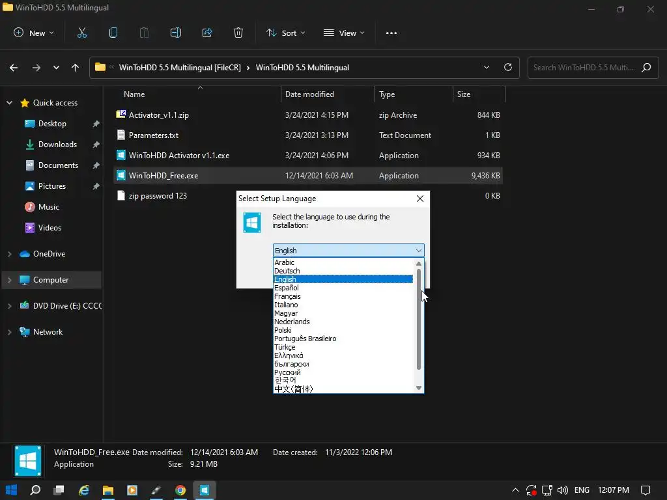Viewport: 667px width, 500px height.
Task: Click the Share icon in toolbar
Action: click(x=207, y=33)
